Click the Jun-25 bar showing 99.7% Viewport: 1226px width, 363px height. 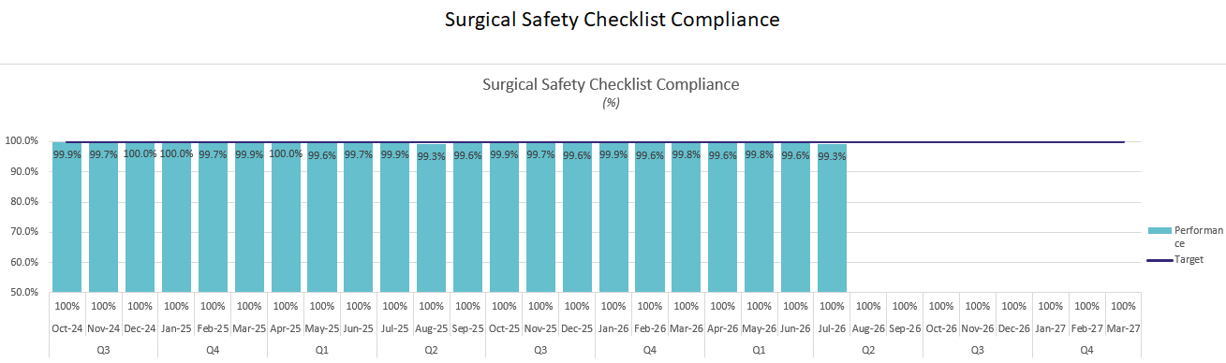[358, 217]
